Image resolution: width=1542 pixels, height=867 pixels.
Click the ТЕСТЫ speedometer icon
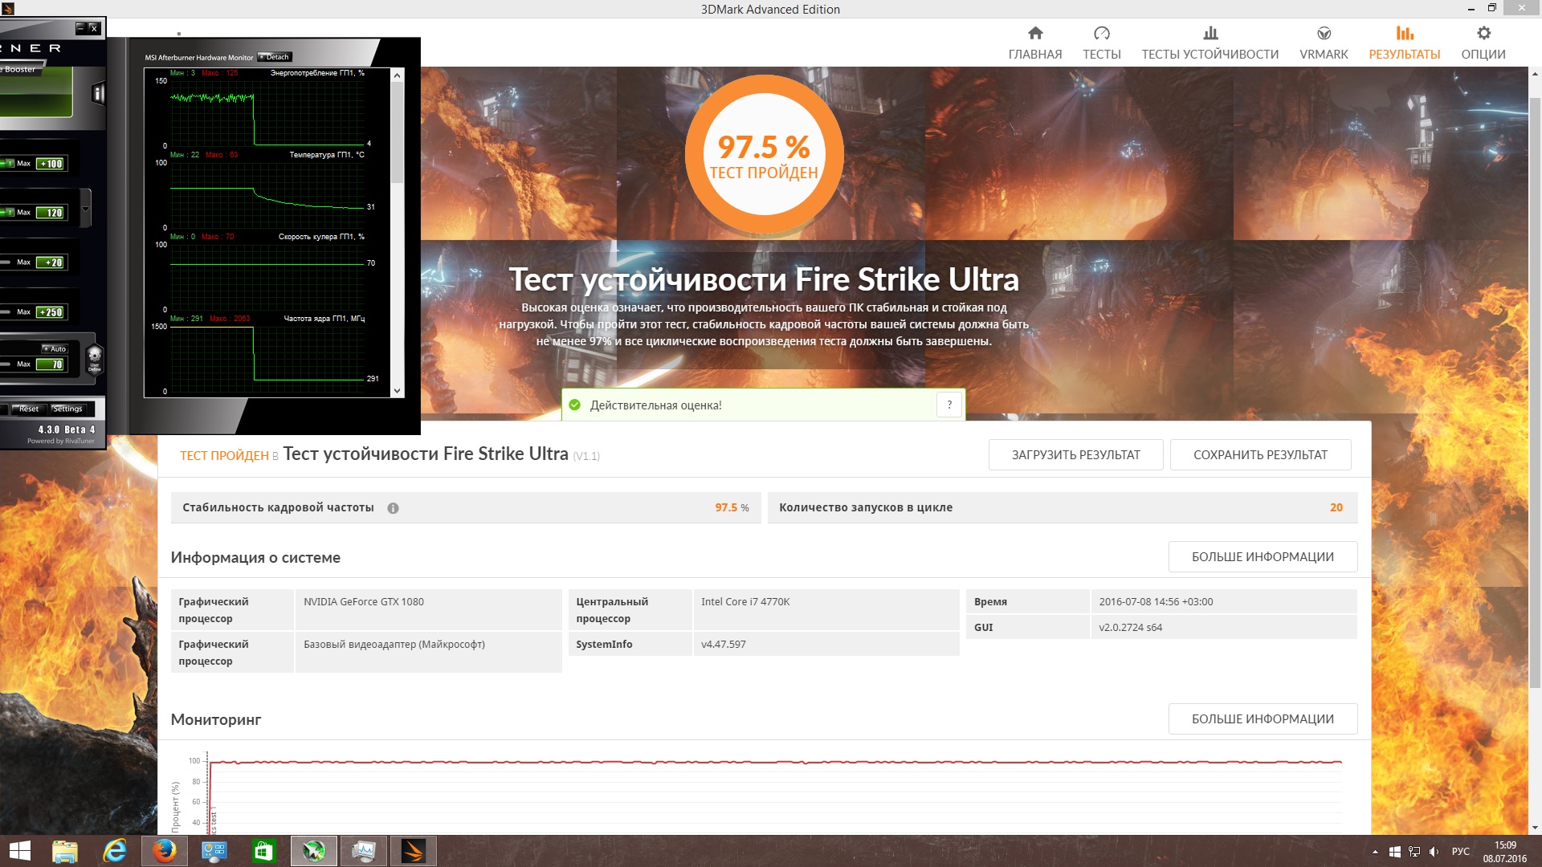tap(1101, 34)
